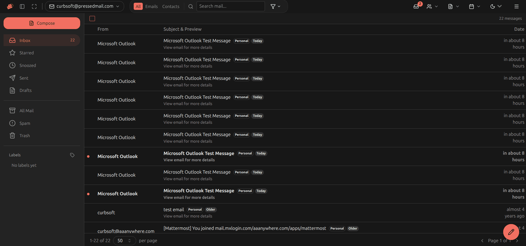This screenshot has width=526, height=246.
Task: Expand the calendar dropdown
Action: (x=474, y=6)
